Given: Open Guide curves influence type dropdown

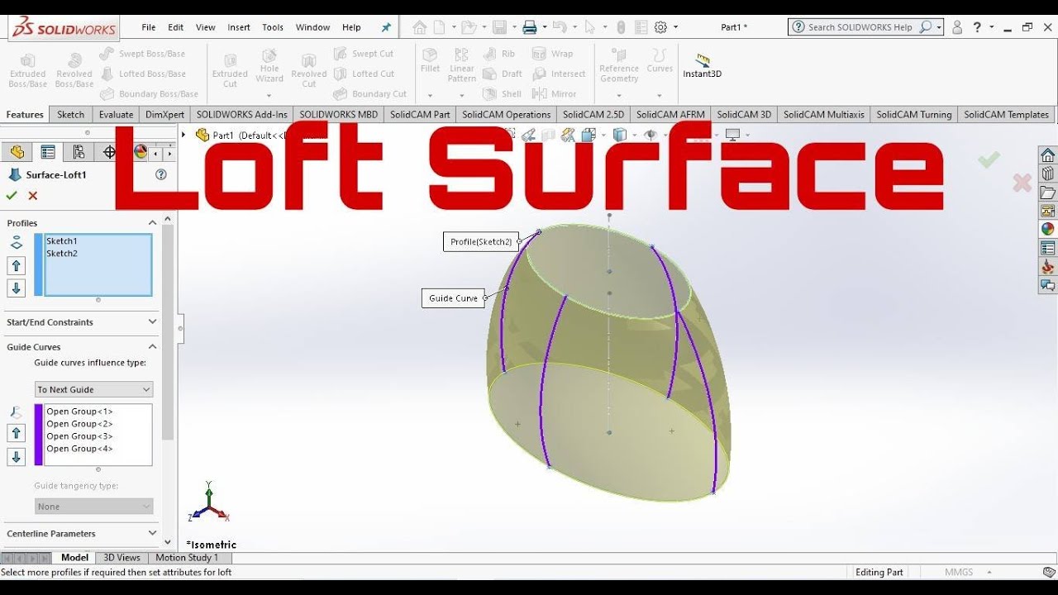Looking at the screenshot, I should pyautogui.click(x=94, y=389).
